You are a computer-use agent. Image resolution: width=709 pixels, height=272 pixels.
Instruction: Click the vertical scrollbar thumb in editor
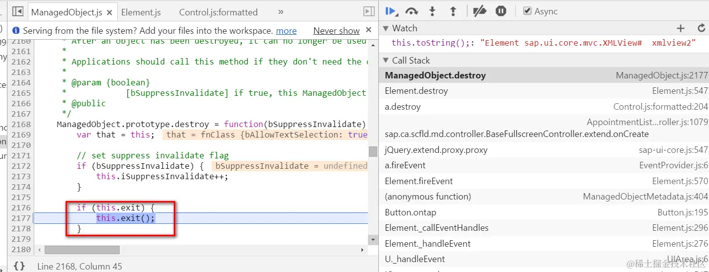coord(373,151)
